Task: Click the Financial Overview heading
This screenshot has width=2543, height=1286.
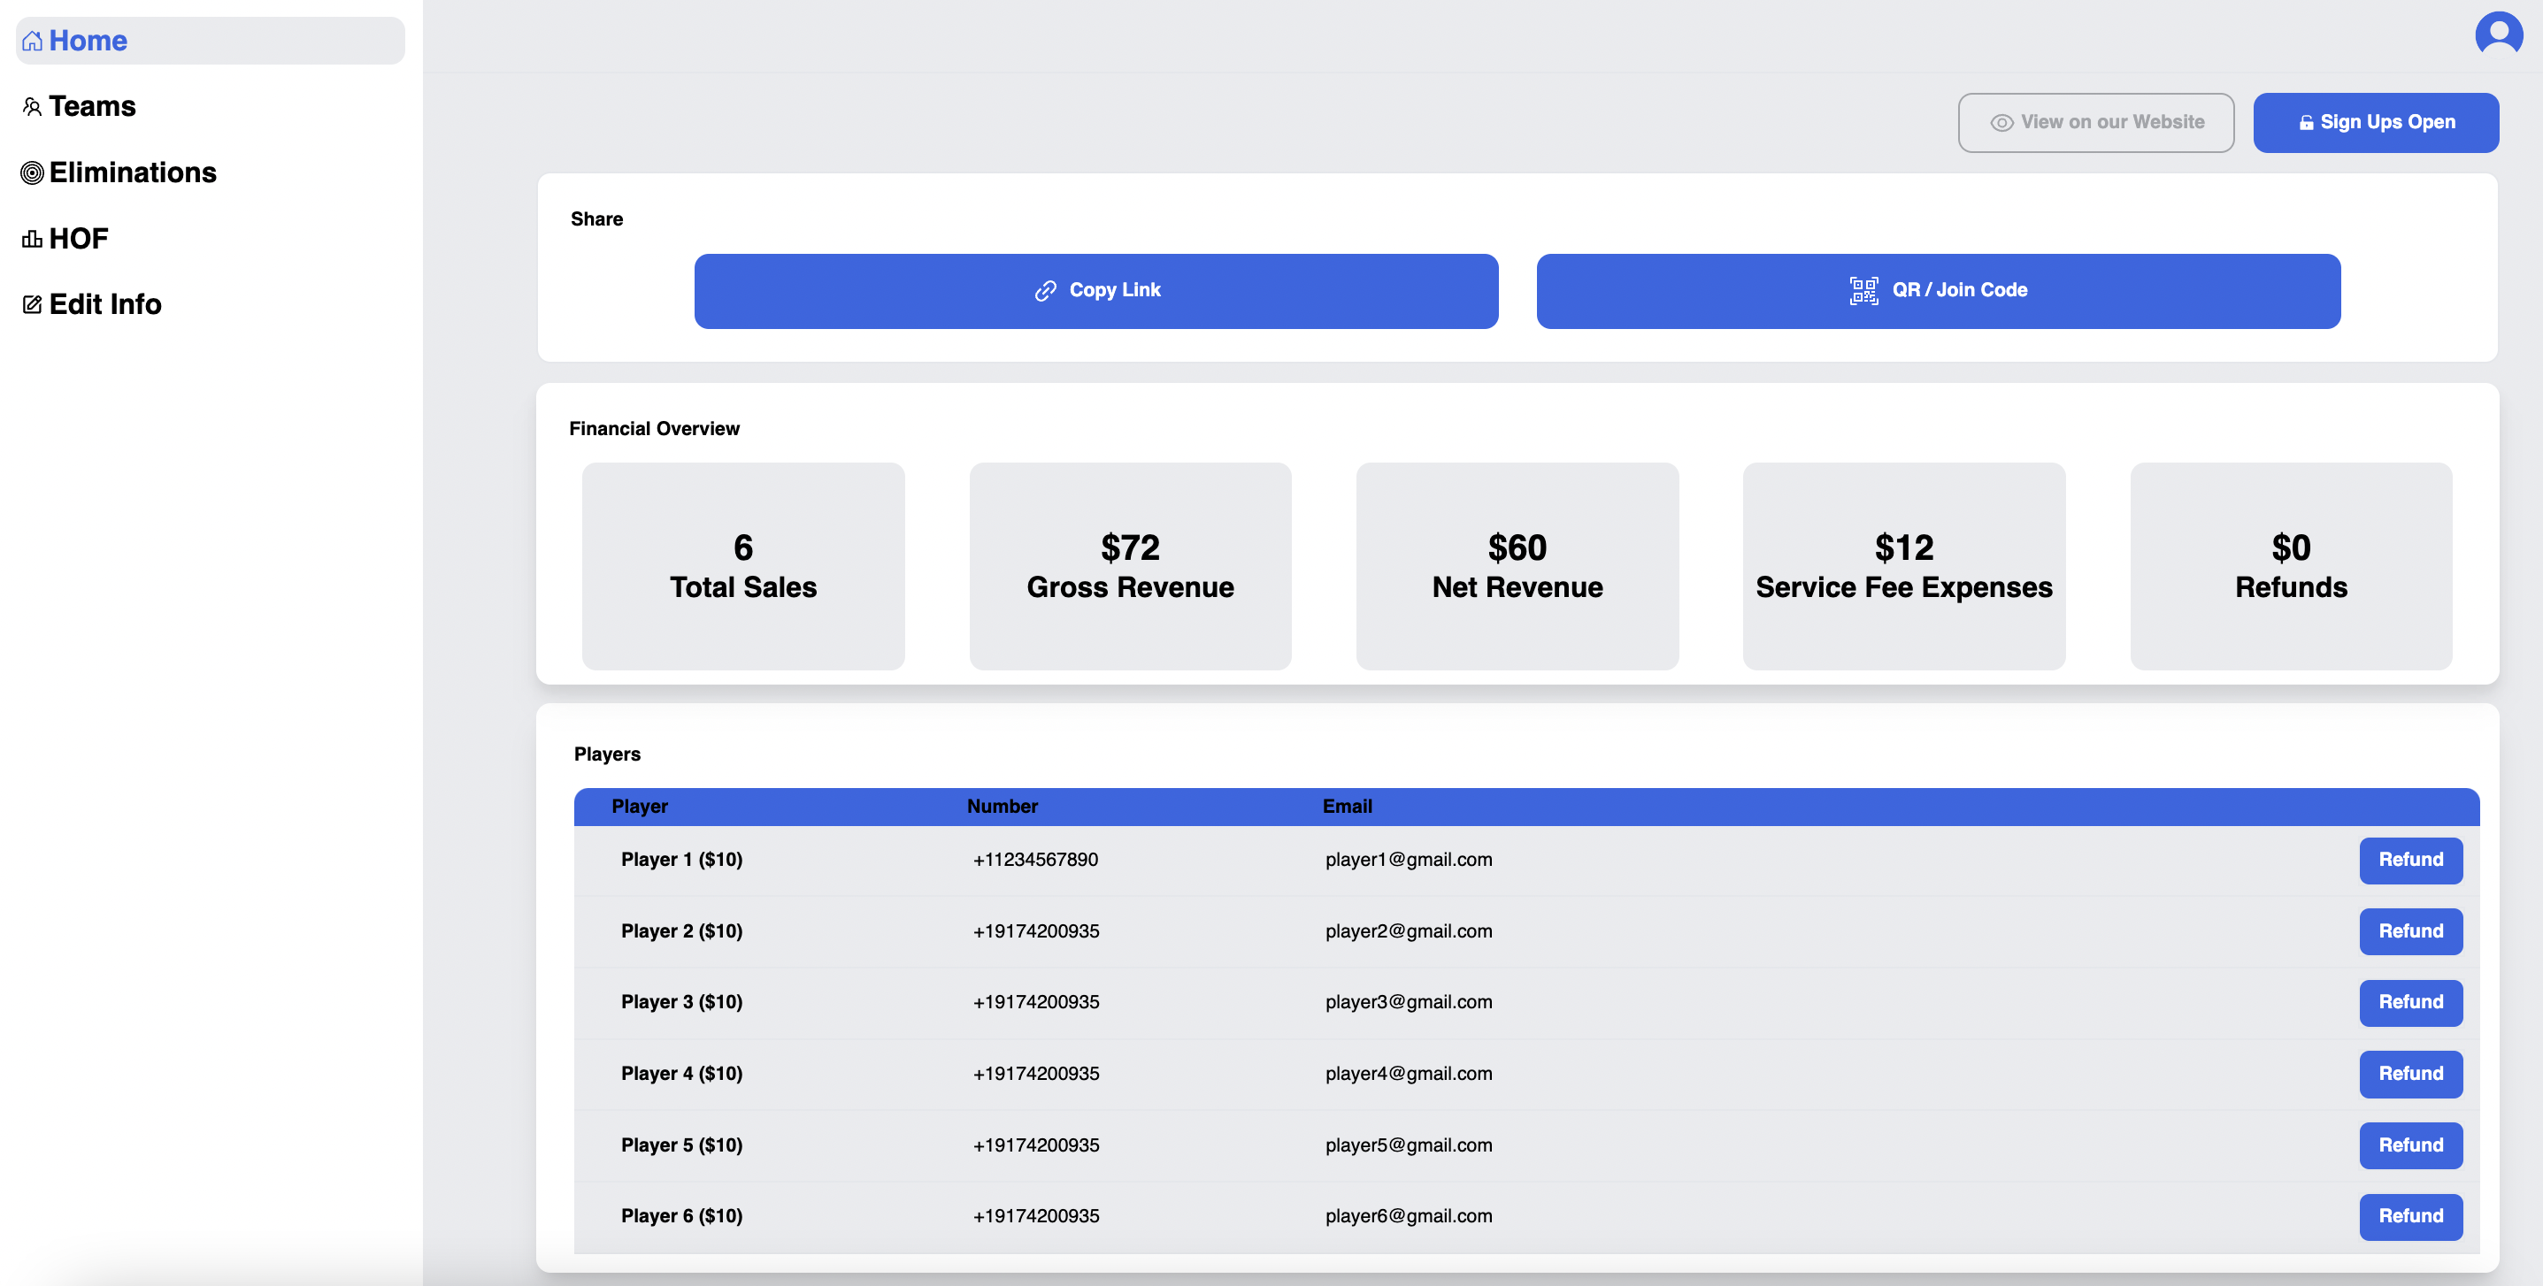Action: tap(654, 428)
